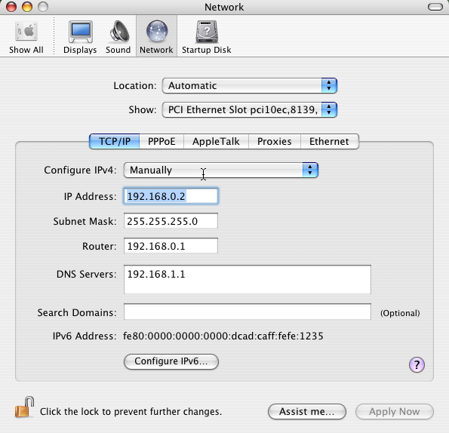Open the Displays preference pane
The width and height of the screenshot is (449, 433).
tap(80, 32)
